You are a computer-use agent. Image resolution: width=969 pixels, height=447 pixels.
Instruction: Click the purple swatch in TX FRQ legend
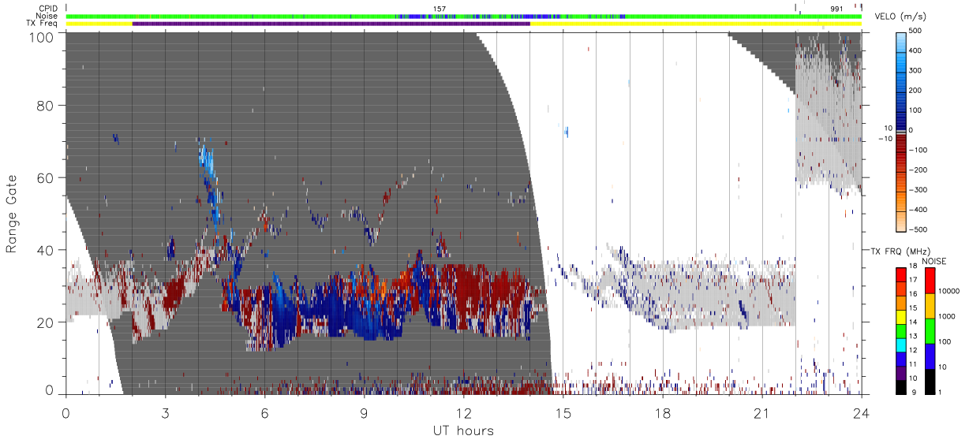[x=900, y=371]
